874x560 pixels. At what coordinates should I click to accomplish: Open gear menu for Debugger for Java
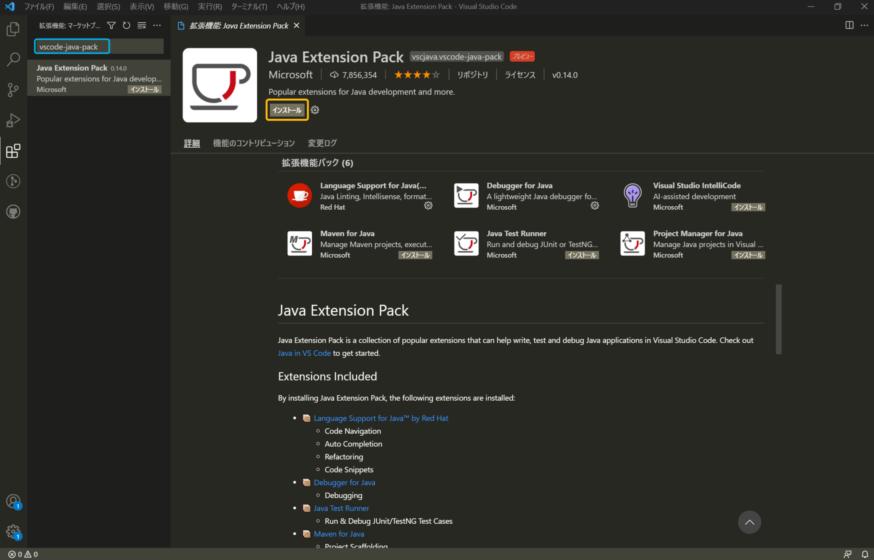[594, 206]
